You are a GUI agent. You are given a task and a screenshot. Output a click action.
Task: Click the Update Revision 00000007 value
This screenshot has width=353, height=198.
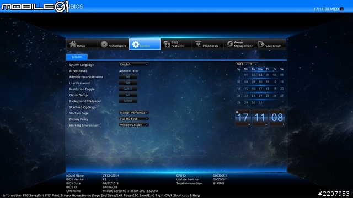220,180
